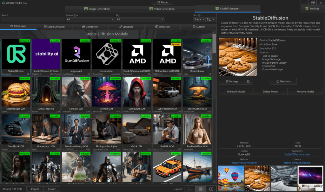Select the CyberRealistic LCM model

coord(167,95)
